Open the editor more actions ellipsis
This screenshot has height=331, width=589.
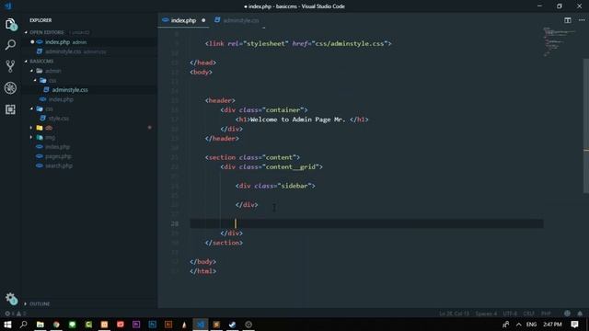point(582,20)
